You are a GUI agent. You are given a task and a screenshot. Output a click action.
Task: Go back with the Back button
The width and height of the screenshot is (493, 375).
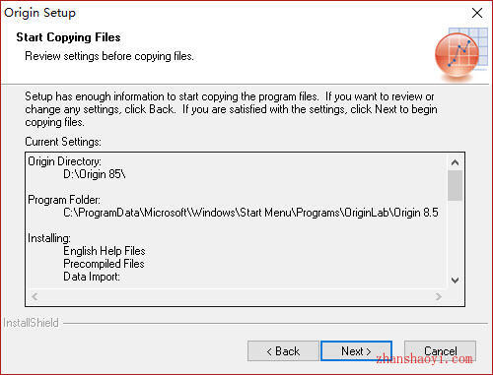pos(283,351)
